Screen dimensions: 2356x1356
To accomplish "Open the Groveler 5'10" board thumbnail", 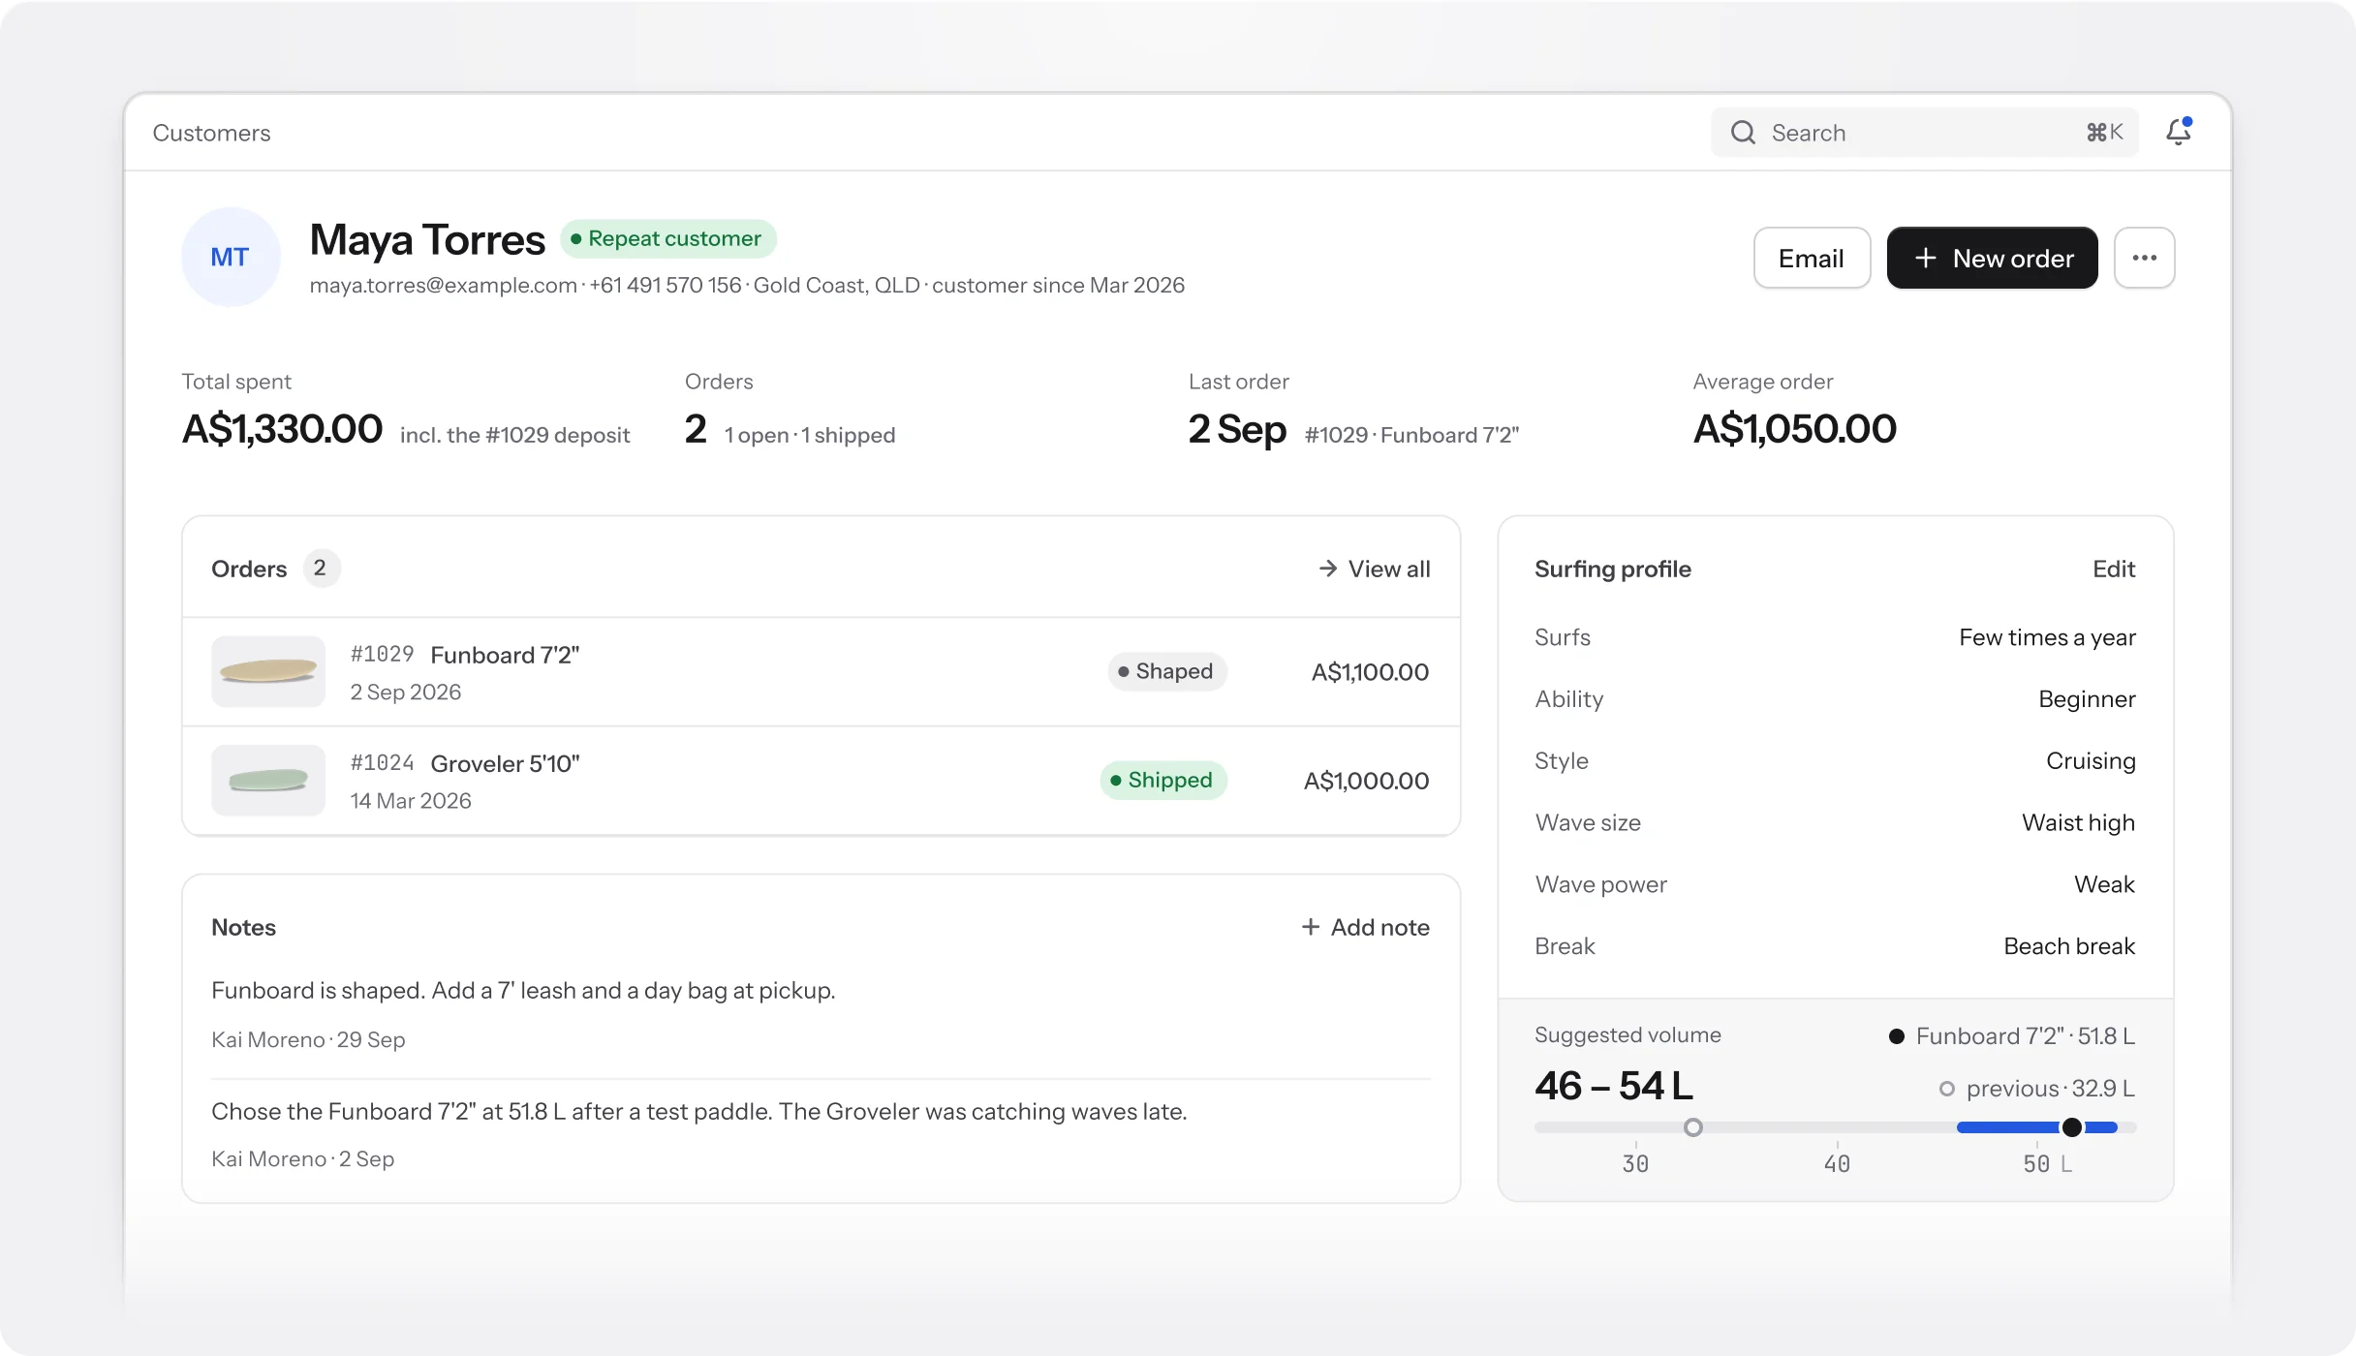I will (x=268, y=780).
